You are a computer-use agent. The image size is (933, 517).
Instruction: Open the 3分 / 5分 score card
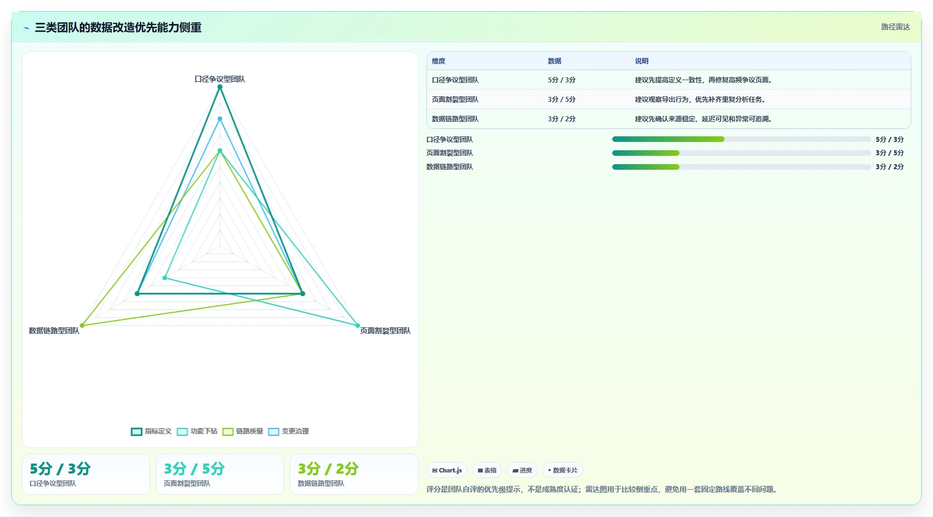(x=220, y=474)
